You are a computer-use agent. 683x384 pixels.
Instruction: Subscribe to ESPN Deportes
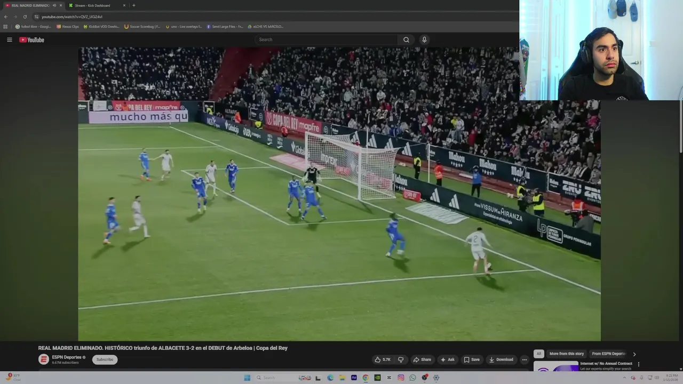105,359
